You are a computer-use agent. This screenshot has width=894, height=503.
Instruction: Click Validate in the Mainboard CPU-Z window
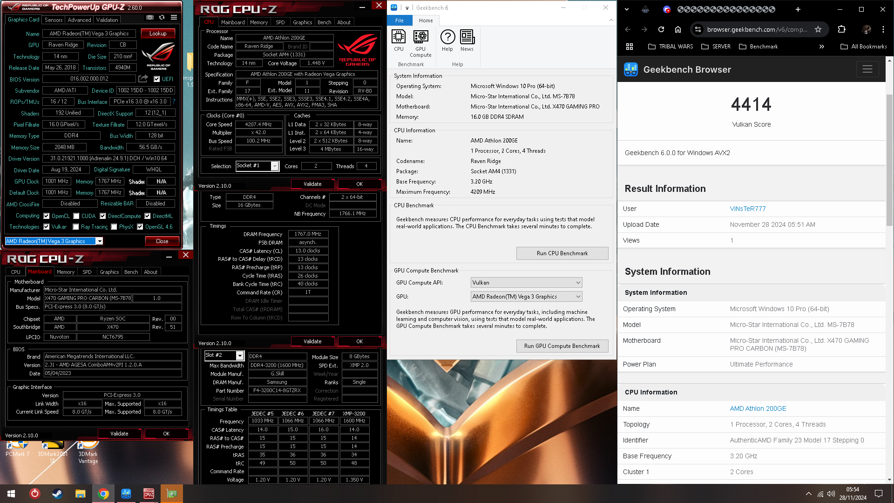coord(119,434)
